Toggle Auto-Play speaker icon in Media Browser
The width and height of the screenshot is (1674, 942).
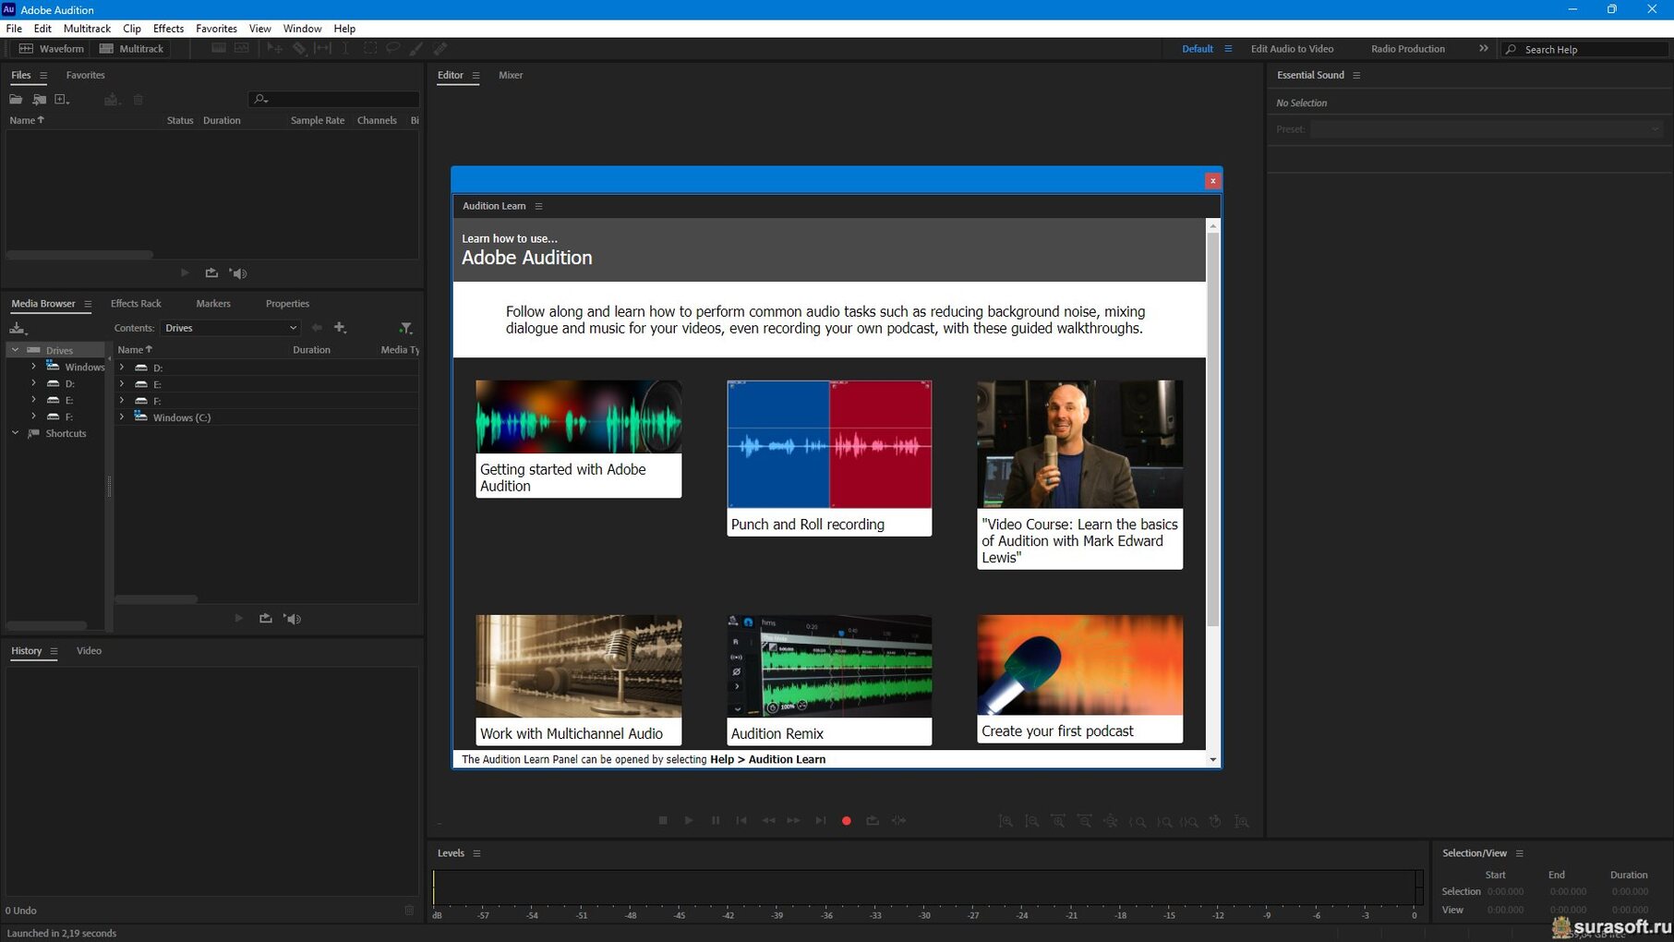[x=293, y=619]
